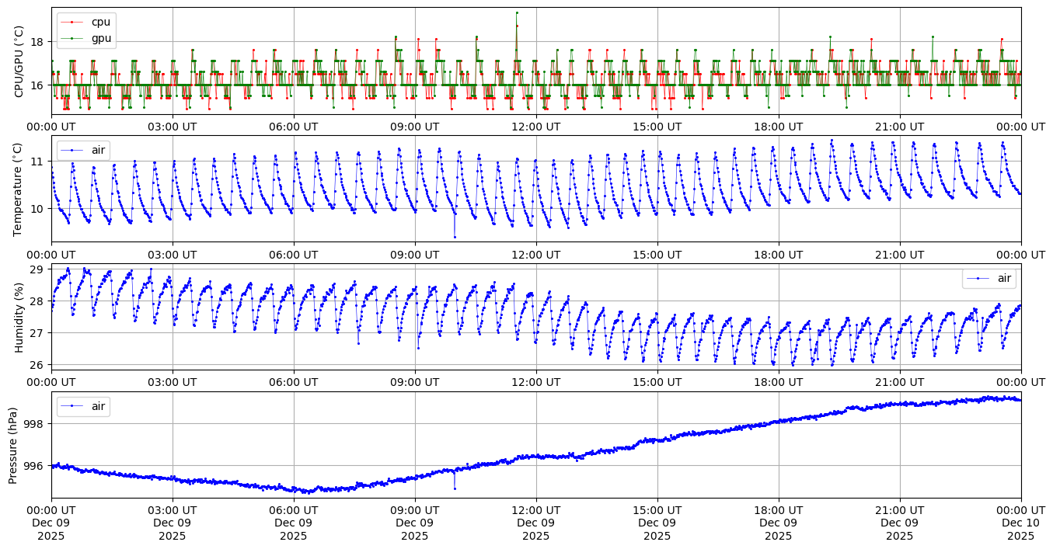Click the cpu legend entry
This screenshot has height=549, width=1053.
tap(100, 22)
